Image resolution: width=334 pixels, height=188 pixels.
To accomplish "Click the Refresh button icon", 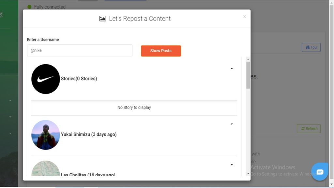I will coord(303,129).
